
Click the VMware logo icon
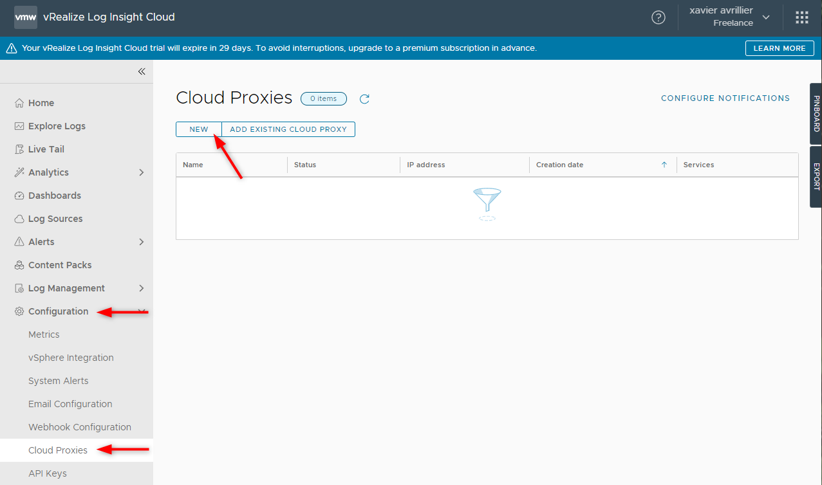click(26, 17)
